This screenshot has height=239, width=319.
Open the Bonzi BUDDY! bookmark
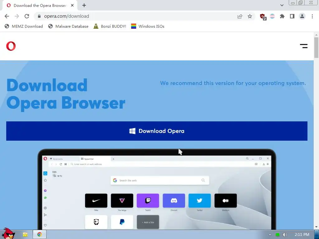(110, 26)
